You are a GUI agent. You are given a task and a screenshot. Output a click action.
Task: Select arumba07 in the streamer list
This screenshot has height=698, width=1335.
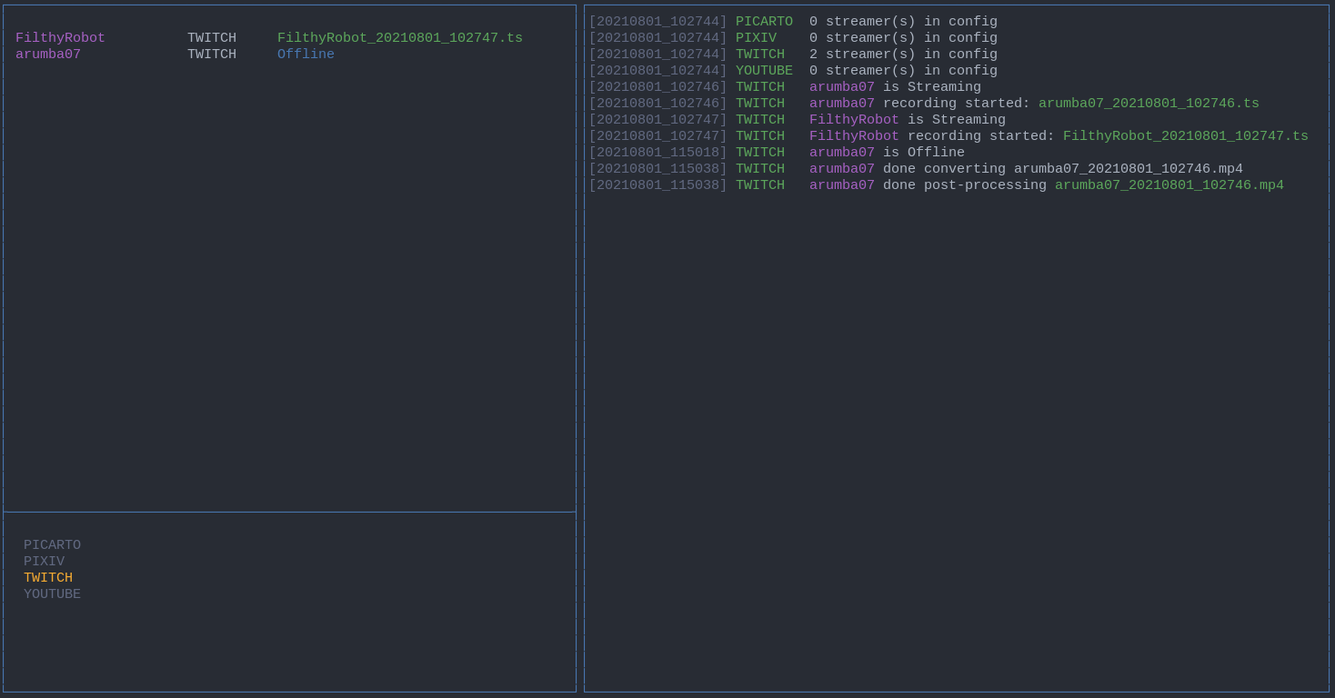click(x=48, y=55)
